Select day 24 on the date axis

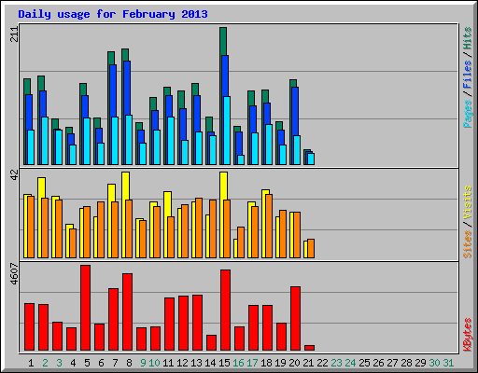coord(350,363)
